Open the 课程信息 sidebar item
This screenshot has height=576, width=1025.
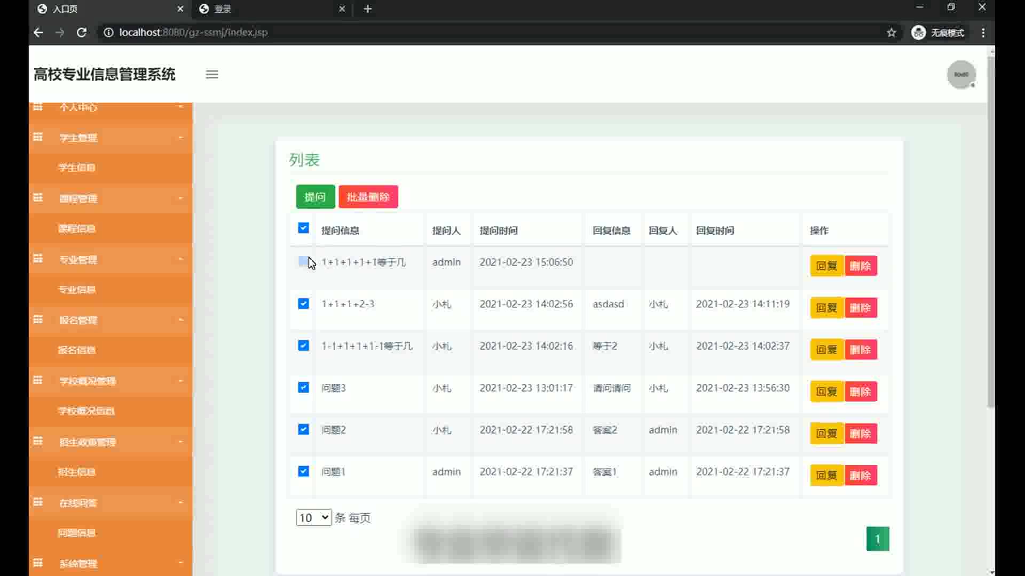[x=77, y=229]
